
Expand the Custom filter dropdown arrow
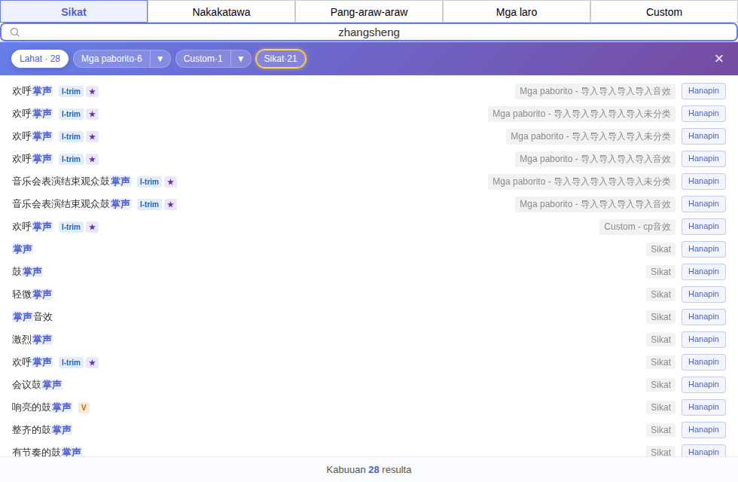[x=241, y=59]
